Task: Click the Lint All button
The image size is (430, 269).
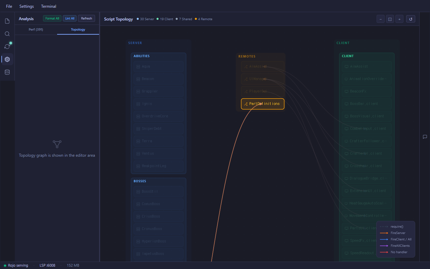Action: tap(70, 18)
